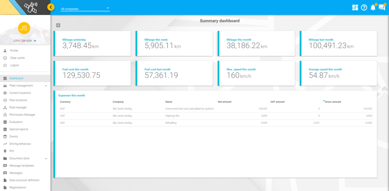Open the notifications bell
The height and width of the screenshot is (191, 389).
pyautogui.click(x=373, y=7)
